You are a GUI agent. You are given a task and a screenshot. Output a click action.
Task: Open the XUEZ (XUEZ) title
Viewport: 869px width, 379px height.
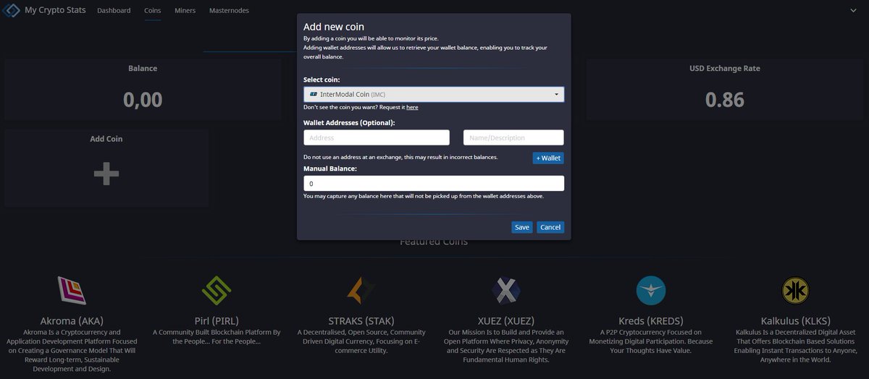click(x=506, y=321)
